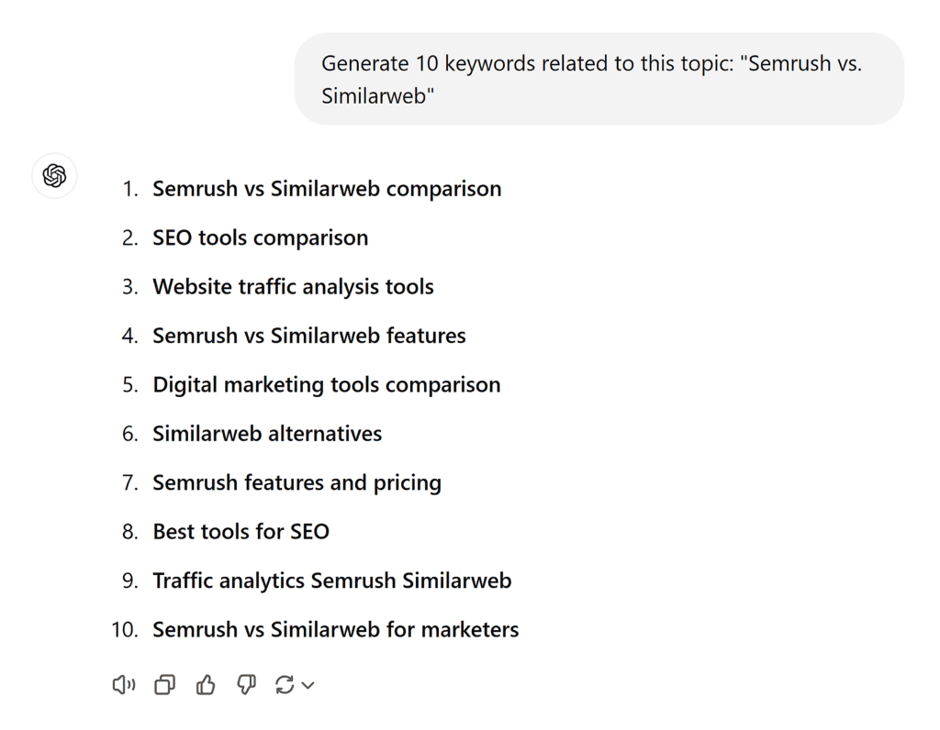Click 'Digital marketing tools comparison' entry
940x730 pixels.
tap(326, 384)
